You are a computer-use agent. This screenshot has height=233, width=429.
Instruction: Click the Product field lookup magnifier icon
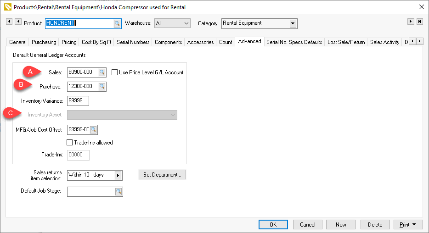pyautogui.click(x=117, y=23)
